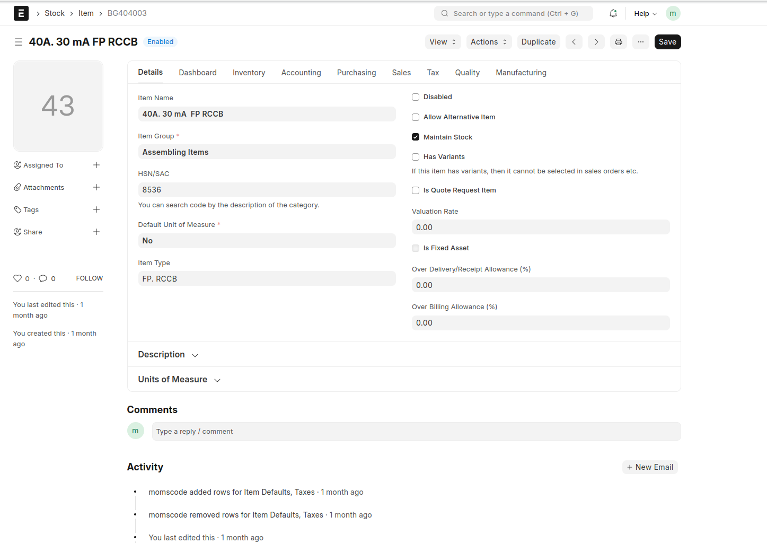
Task: Toggle the sidebar hamburger icon
Action: click(x=19, y=42)
